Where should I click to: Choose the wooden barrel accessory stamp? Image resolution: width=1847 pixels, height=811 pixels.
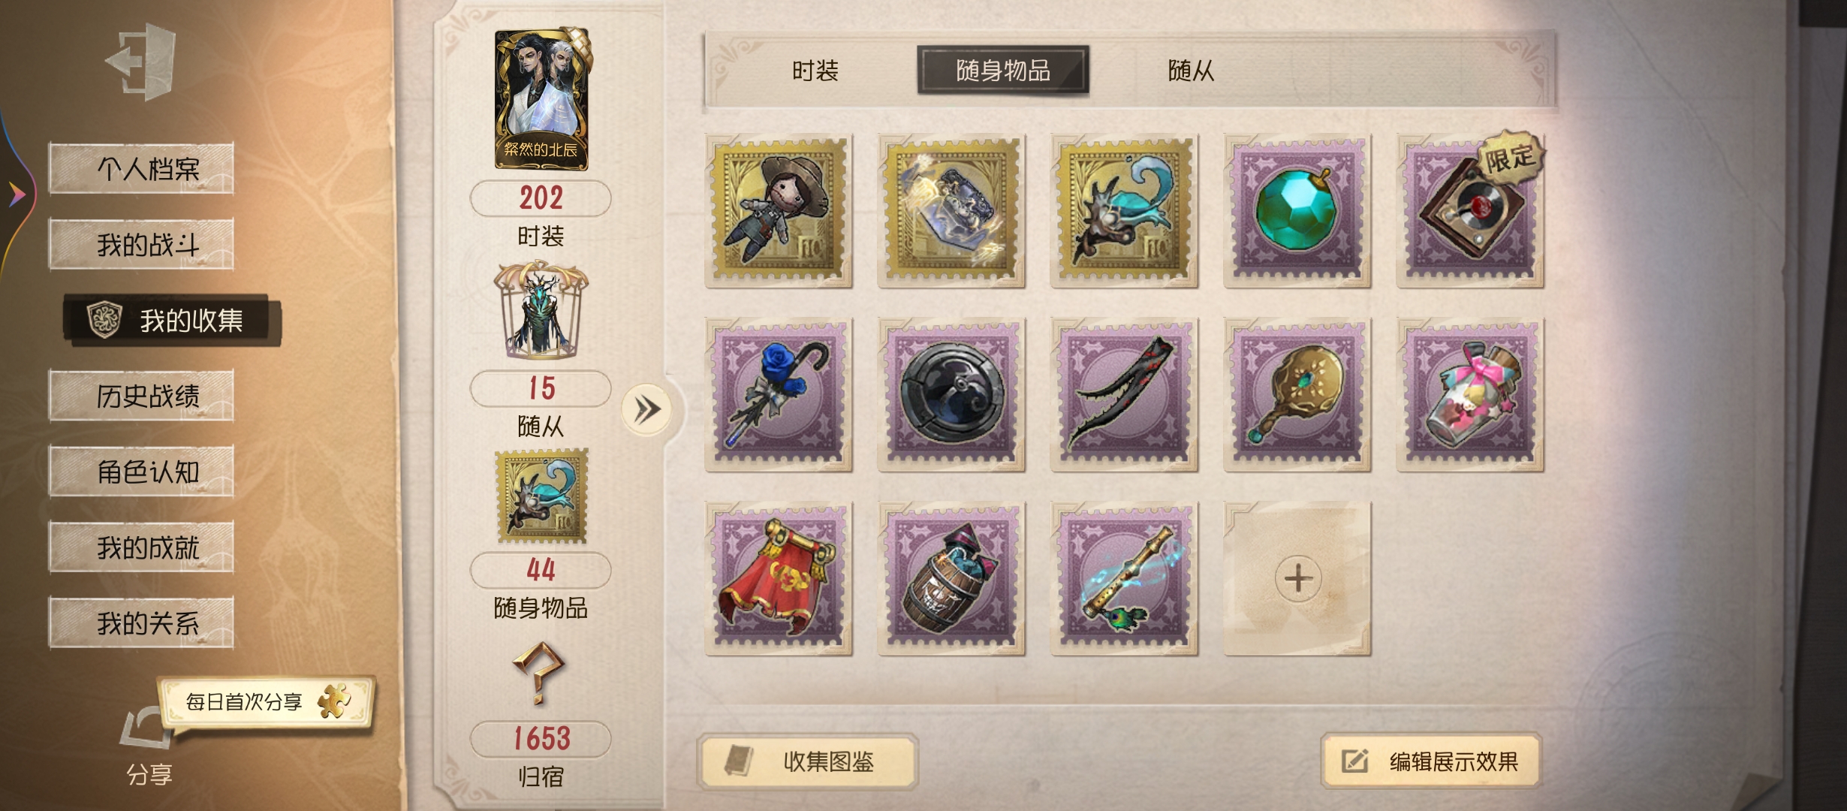click(x=951, y=578)
